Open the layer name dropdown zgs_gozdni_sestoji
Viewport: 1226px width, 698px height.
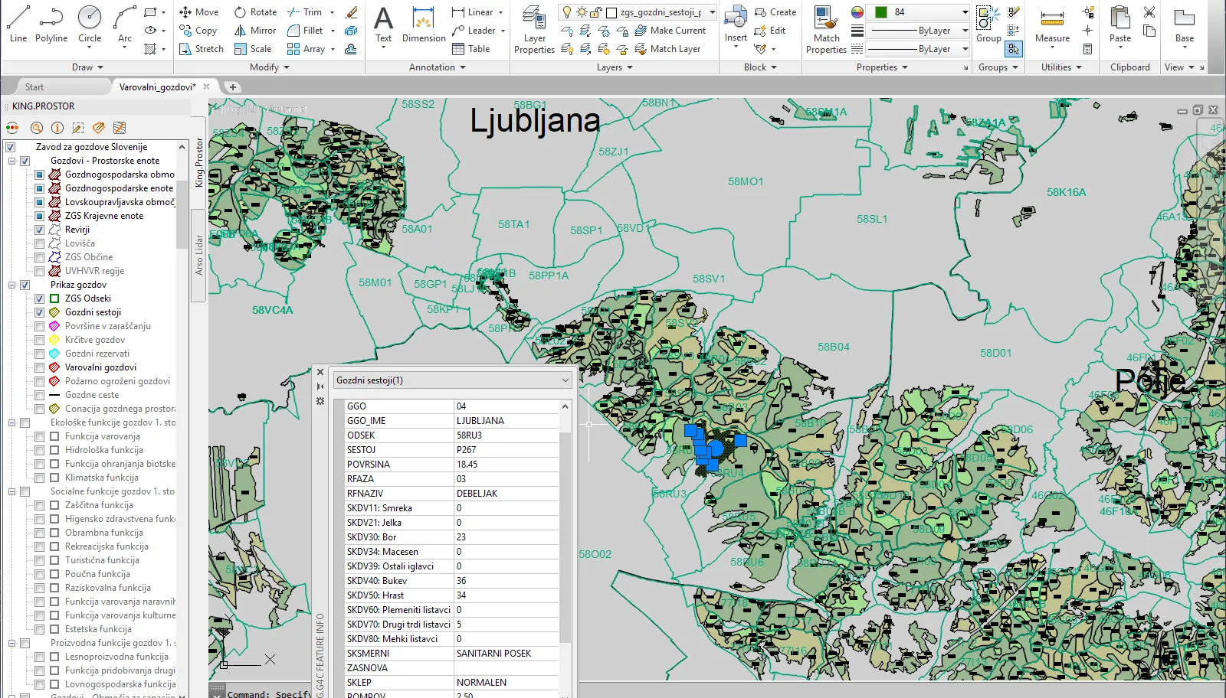pyautogui.click(x=712, y=12)
